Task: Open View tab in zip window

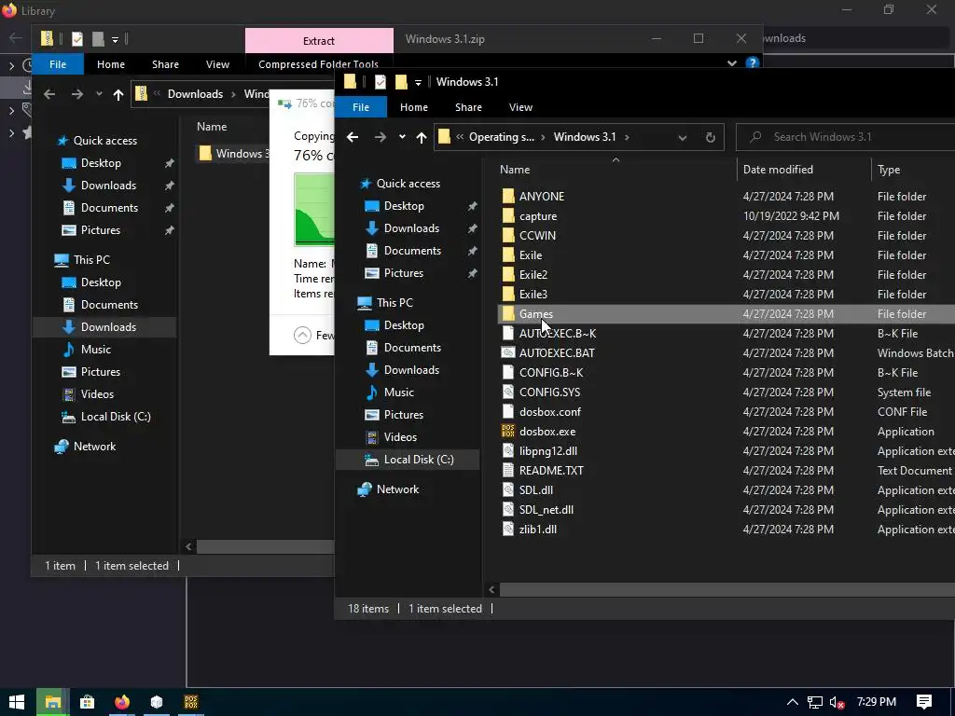Action: click(x=217, y=64)
